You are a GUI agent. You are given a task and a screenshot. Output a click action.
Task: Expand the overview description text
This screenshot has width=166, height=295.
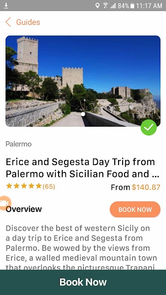point(81,248)
